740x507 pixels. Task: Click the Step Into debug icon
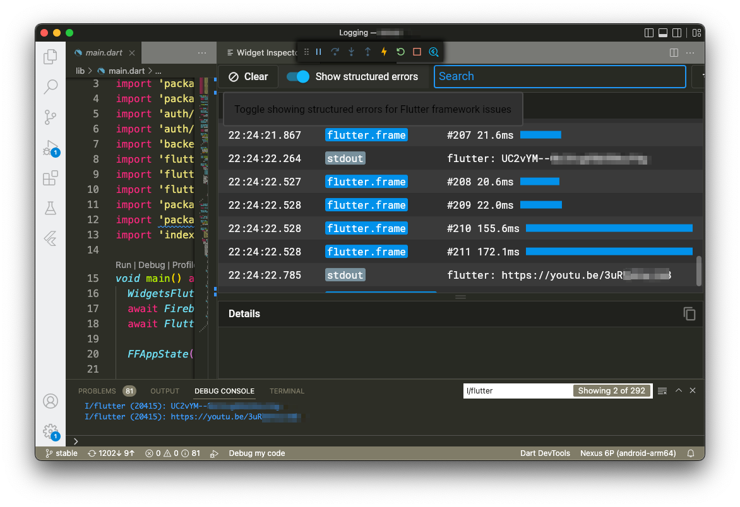point(351,52)
